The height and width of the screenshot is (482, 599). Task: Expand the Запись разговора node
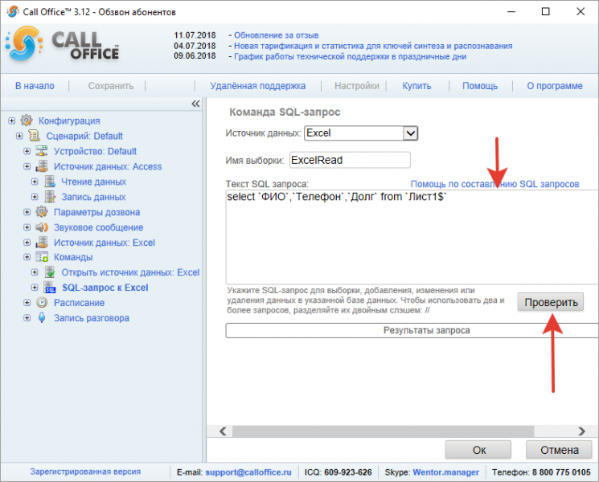[27, 317]
